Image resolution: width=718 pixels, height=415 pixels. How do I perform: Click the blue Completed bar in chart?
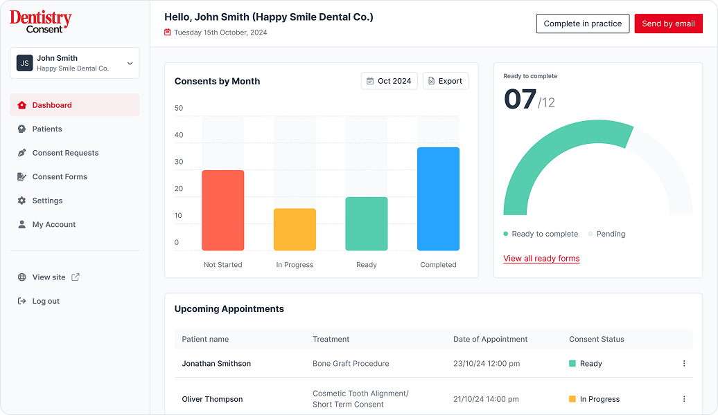click(x=438, y=199)
